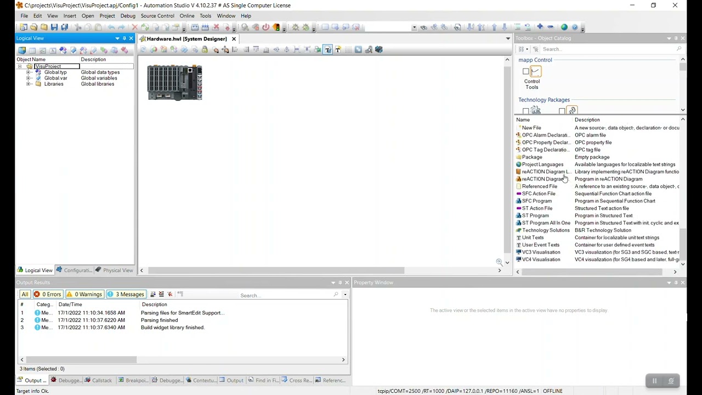Open the Project menu
The image size is (702, 395).
[107, 16]
